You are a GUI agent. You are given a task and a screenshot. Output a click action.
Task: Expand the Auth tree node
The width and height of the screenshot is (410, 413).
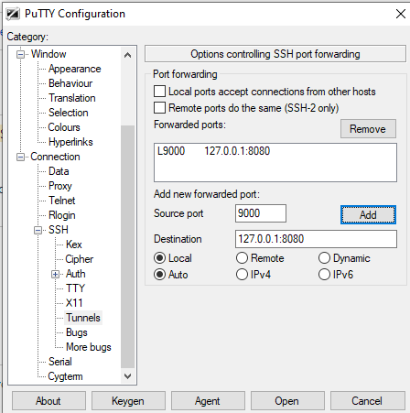[55, 274]
